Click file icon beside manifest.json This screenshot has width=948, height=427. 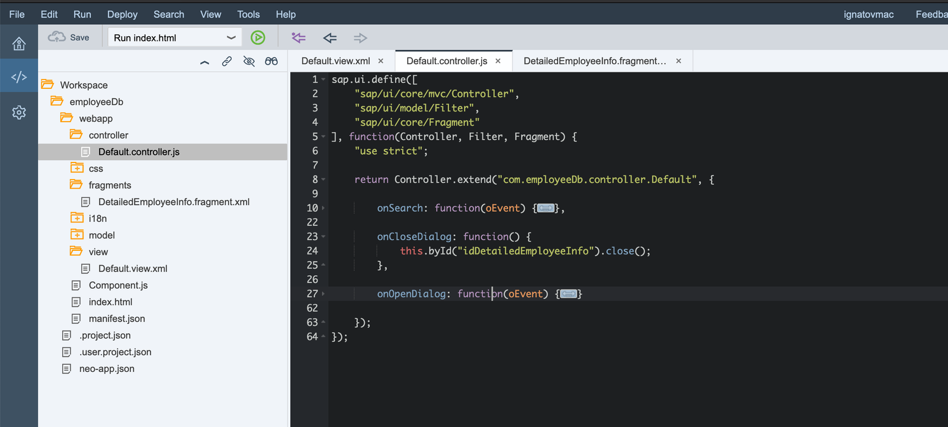click(76, 318)
